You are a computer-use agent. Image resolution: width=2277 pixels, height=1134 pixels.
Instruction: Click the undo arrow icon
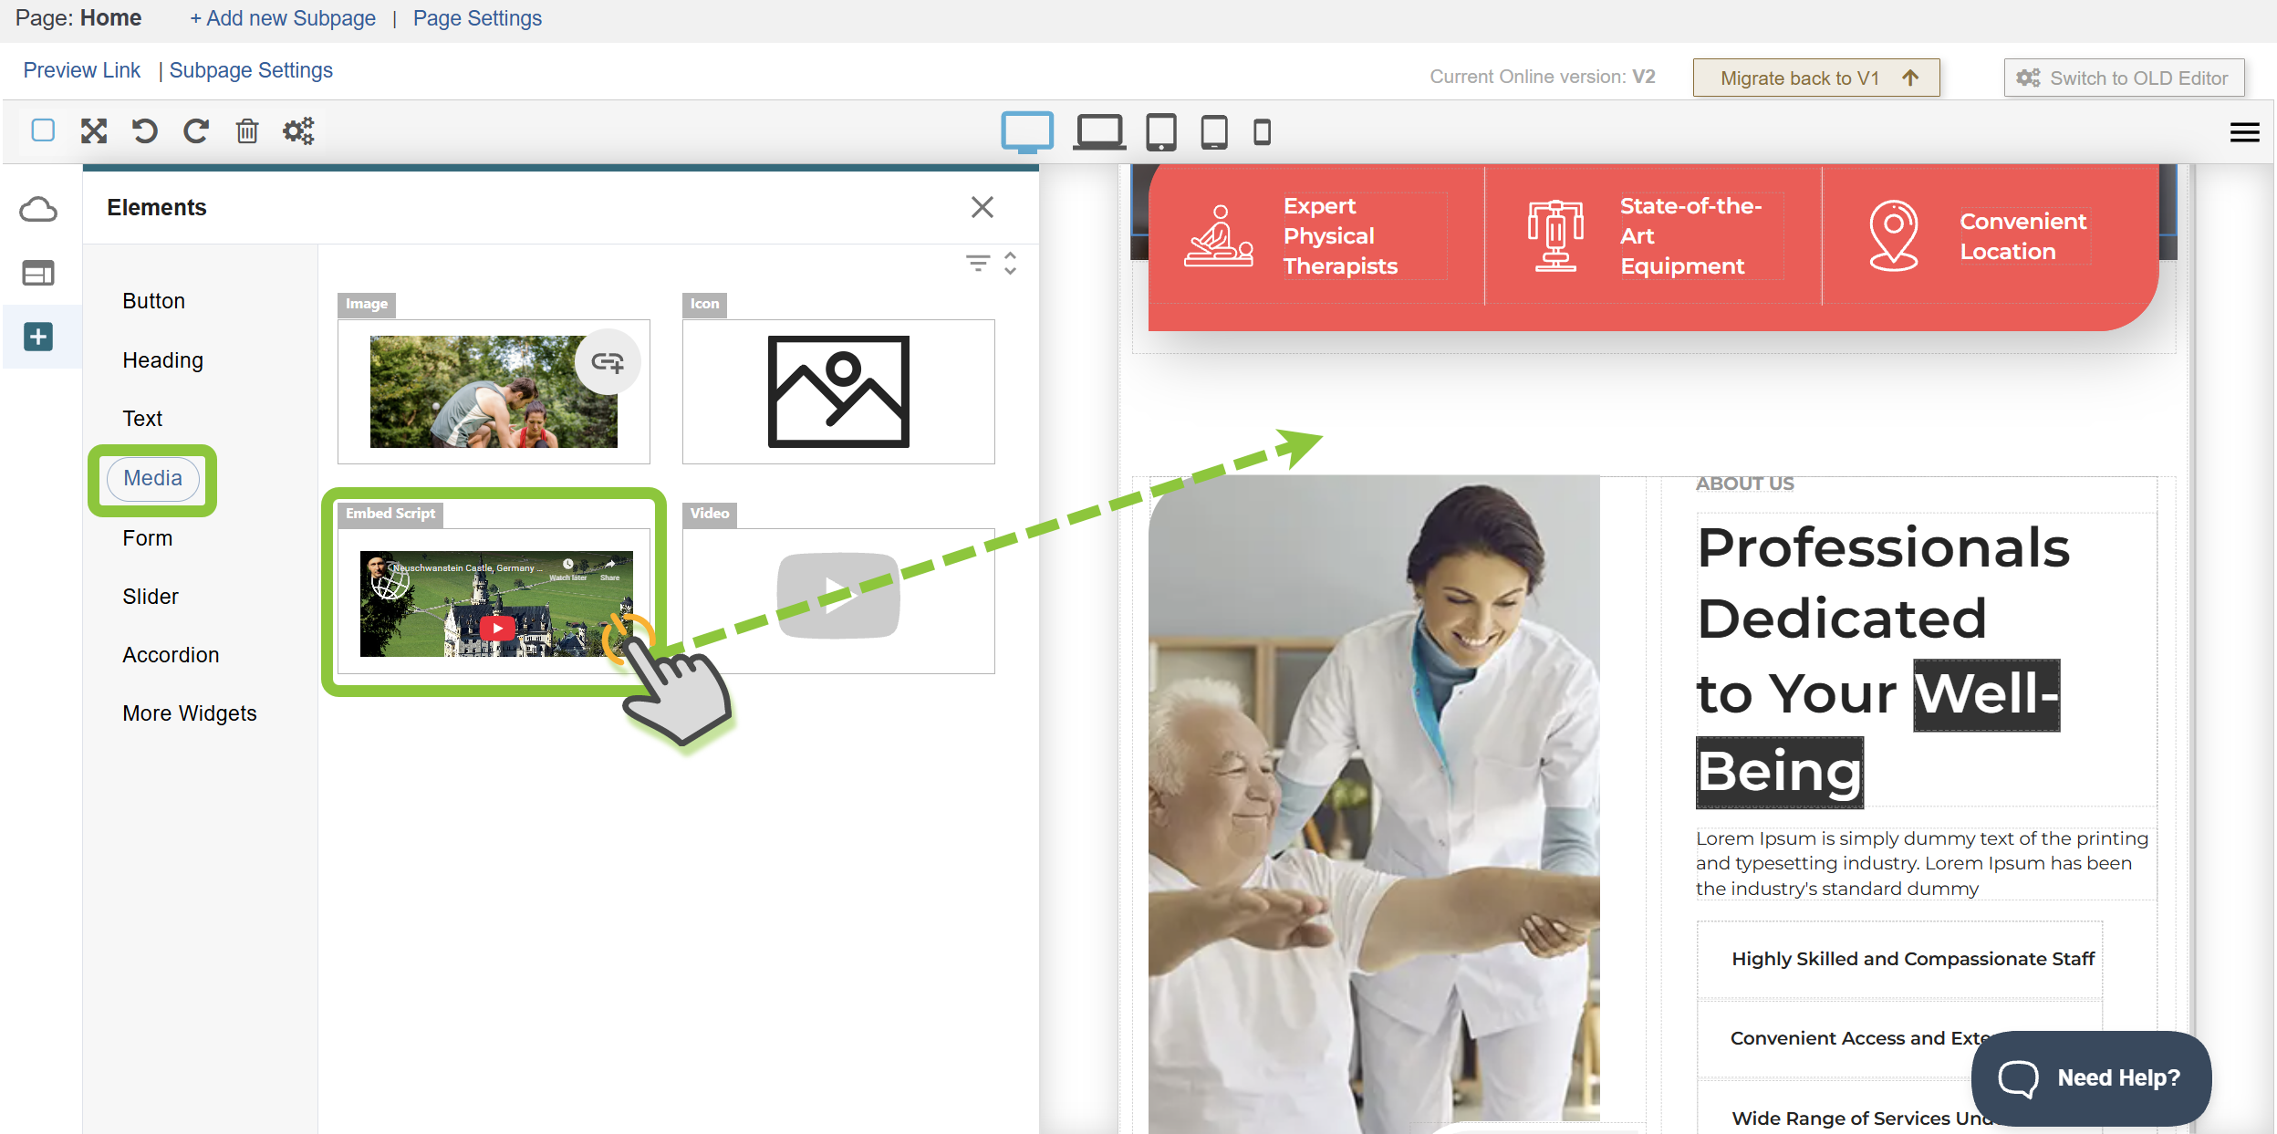(144, 131)
